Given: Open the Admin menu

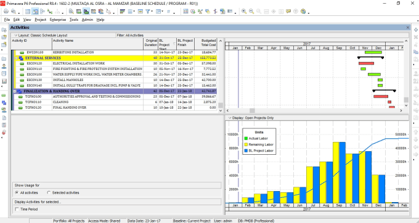Looking at the screenshot, I should [x=87, y=20].
